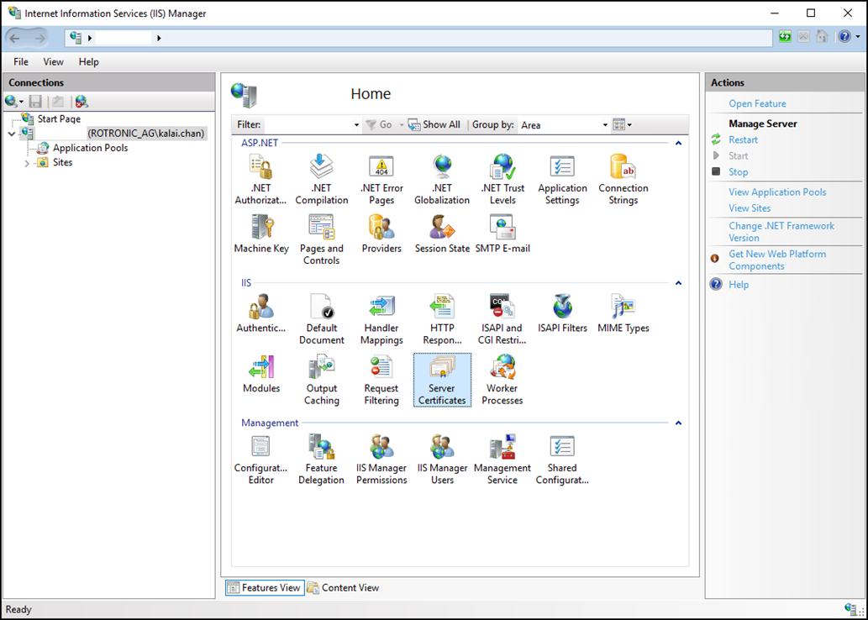Open .NET Trust Levels

click(x=502, y=179)
